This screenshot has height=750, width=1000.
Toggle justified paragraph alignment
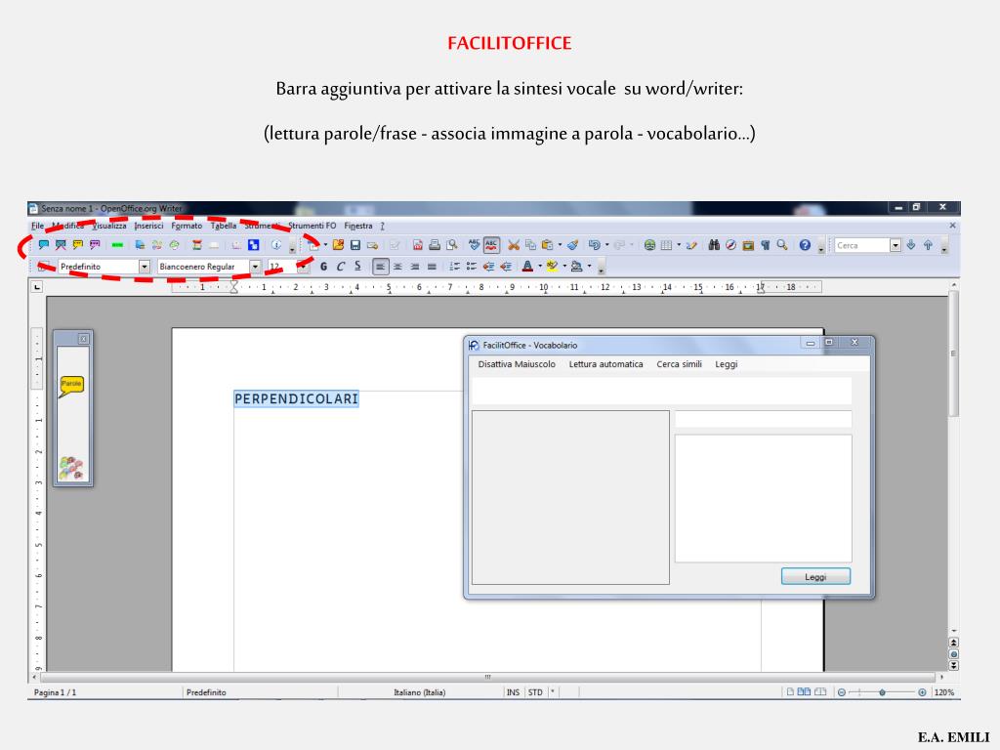[x=432, y=267]
